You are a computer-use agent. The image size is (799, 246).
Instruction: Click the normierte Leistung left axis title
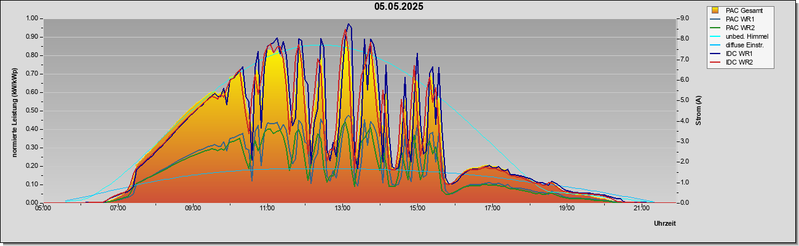(15, 111)
